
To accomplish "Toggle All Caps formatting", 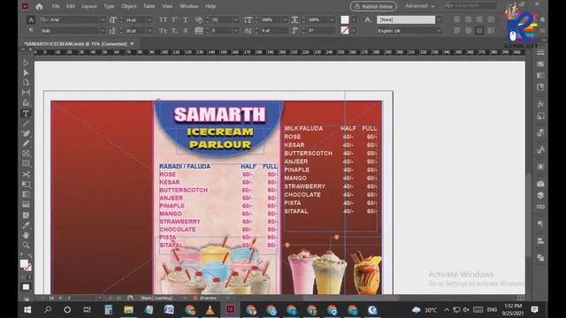I will (163, 19).
